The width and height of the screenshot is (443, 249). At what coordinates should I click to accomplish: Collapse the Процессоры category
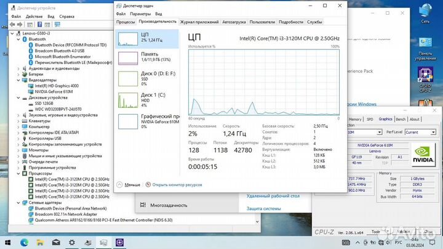click(18, 173)
